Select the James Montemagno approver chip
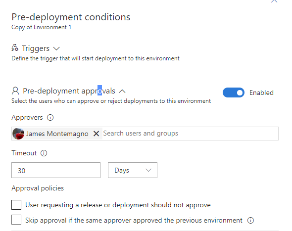 57,134
